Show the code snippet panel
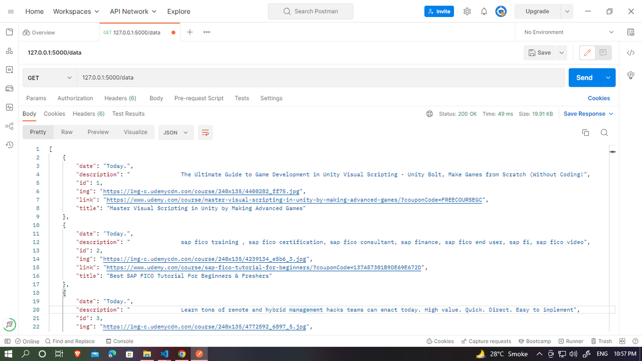The height and width of the screenshot is (361, 642). 631,53
